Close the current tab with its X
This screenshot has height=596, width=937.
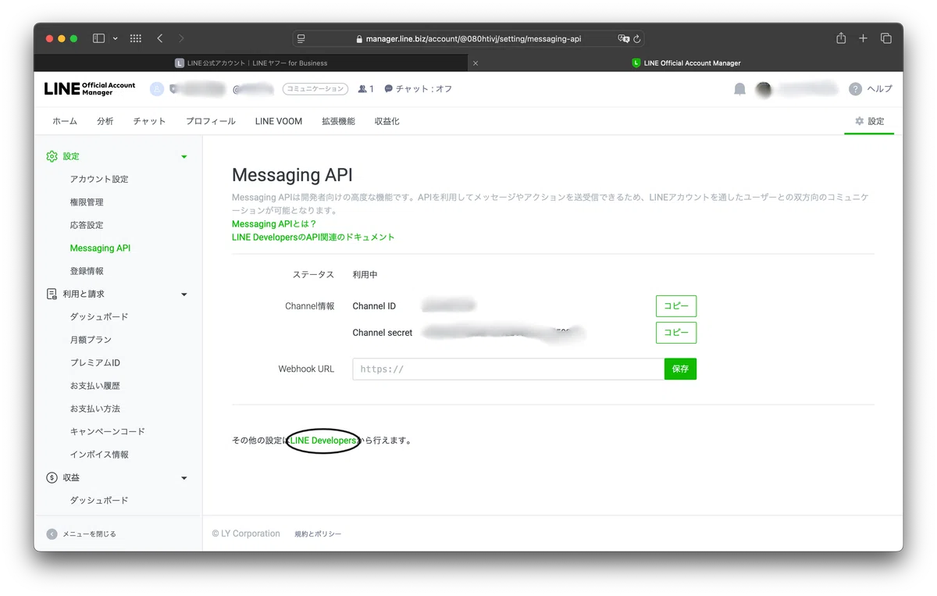click(476, 63)
